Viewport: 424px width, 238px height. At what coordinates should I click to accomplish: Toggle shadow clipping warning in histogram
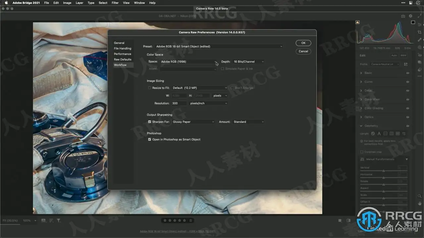coord(358,22)
